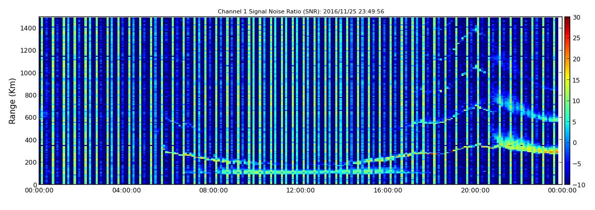
Task: Click the 1400 range tick label
Action: click(x=29, y=28)
